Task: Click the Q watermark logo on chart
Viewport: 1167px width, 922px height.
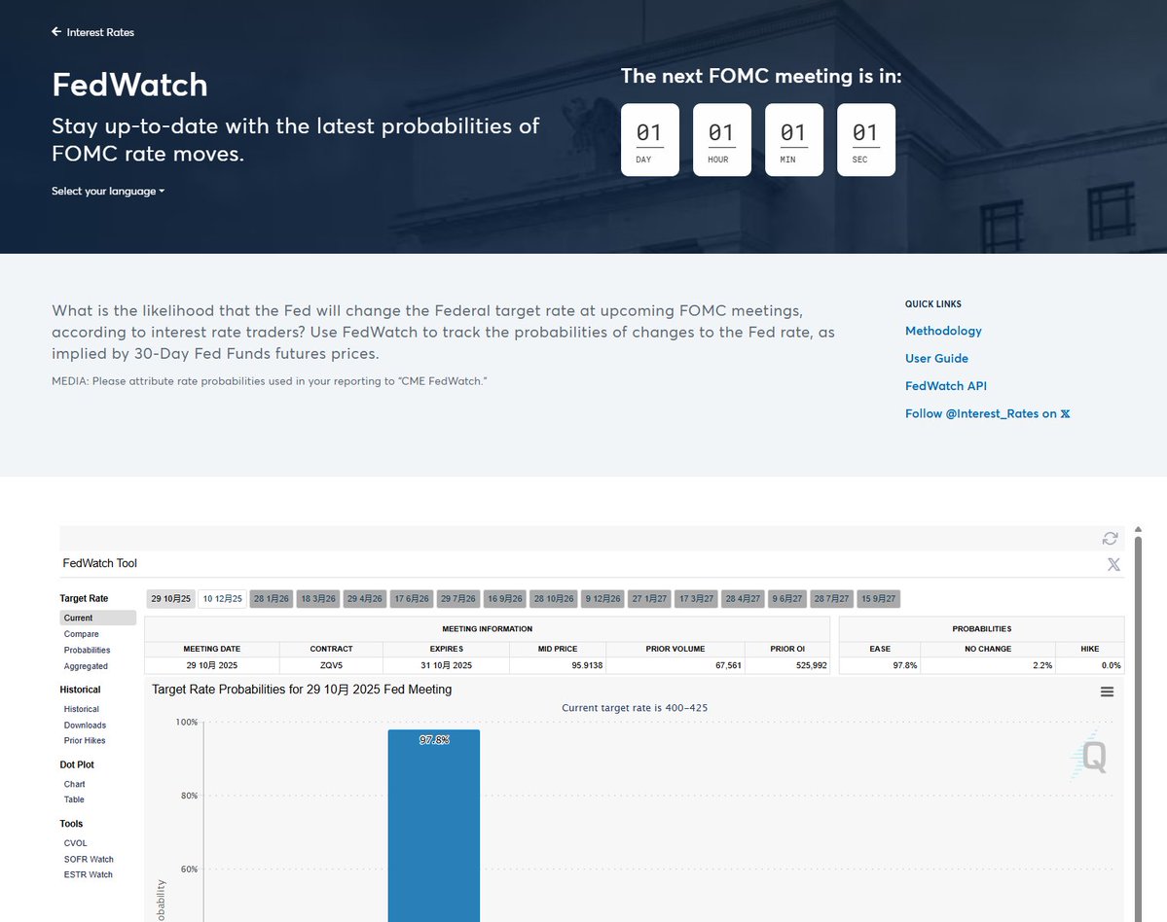Action: click(x=1092, y=757)
